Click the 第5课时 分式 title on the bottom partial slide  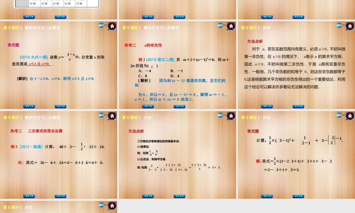coord(18,207)
